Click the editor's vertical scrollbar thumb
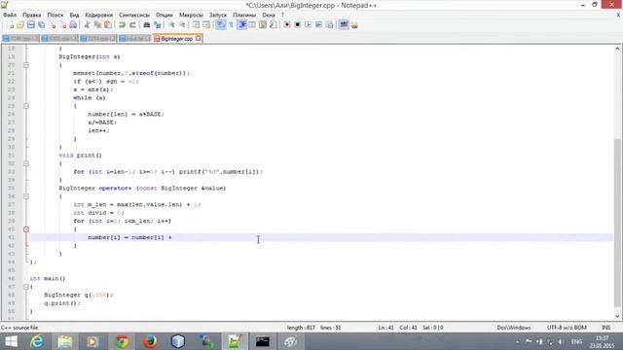623x350 pixels. pos(617,223)
